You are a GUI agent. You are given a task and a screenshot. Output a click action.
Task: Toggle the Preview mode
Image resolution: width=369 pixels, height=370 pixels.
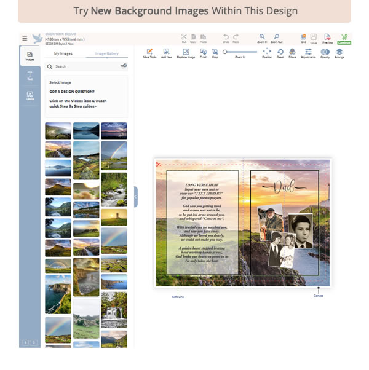click(x=328, y=38)
